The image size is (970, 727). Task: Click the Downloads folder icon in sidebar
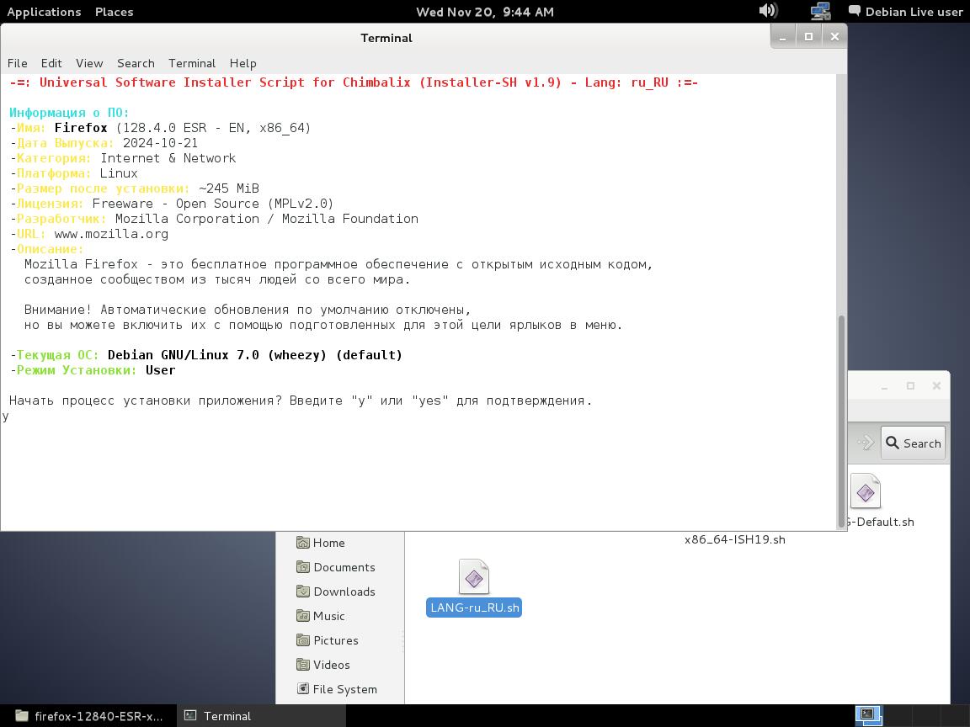pyautogui.click(x=302, y=592)
